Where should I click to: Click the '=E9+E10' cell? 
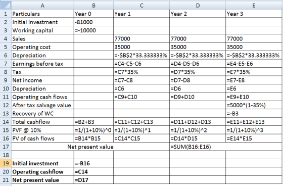(x=254, y=97)
